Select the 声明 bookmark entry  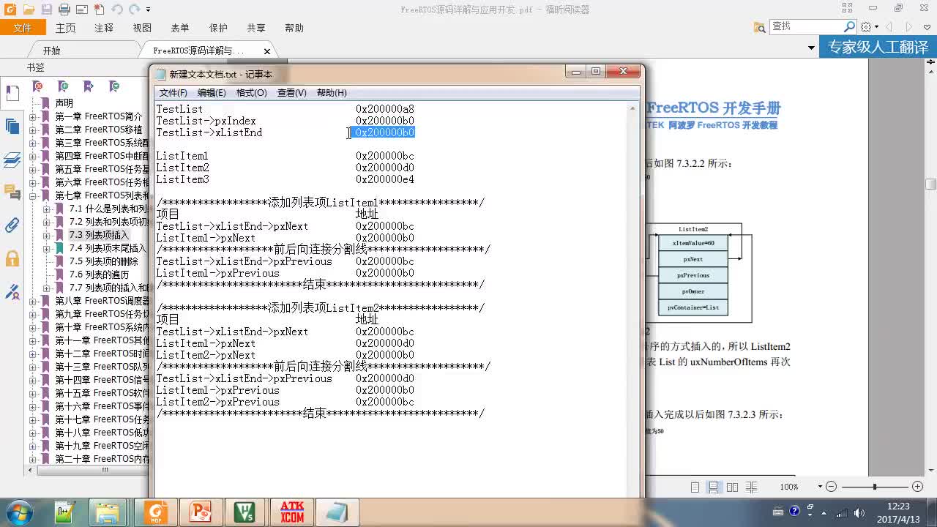[64, 103]
